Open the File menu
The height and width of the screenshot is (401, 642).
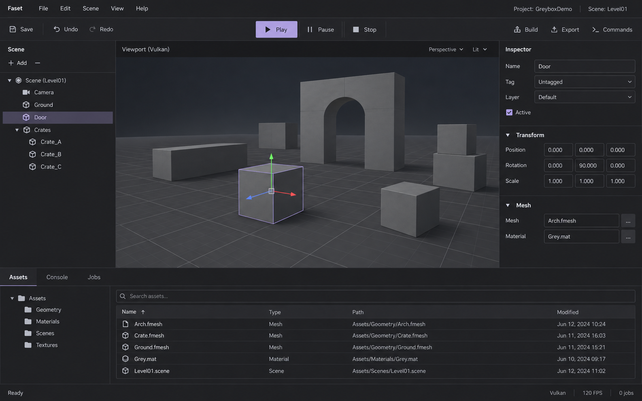tap(43, 8)
